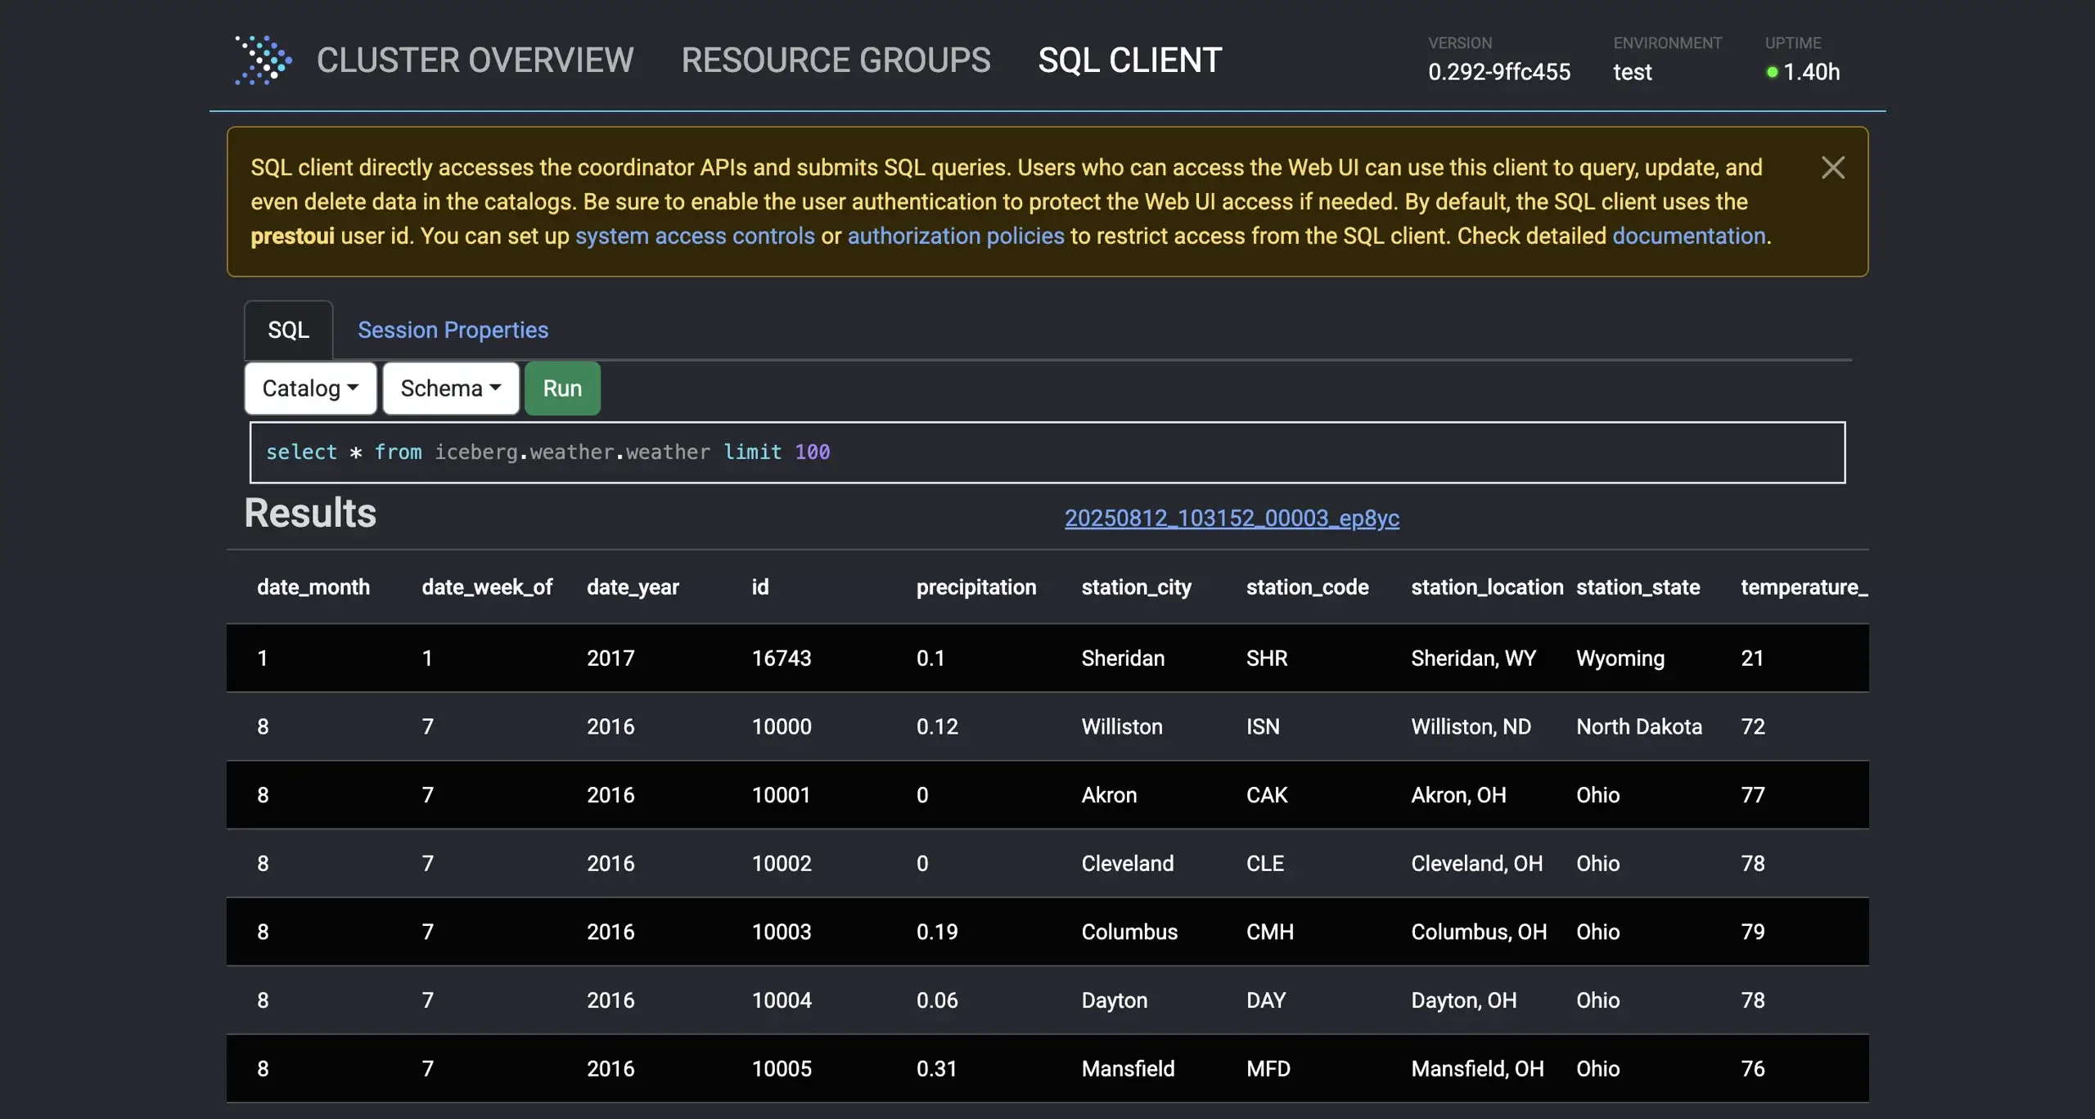Switch to Session Properties tab
2095x1119 pixels.
coord(453,330)
